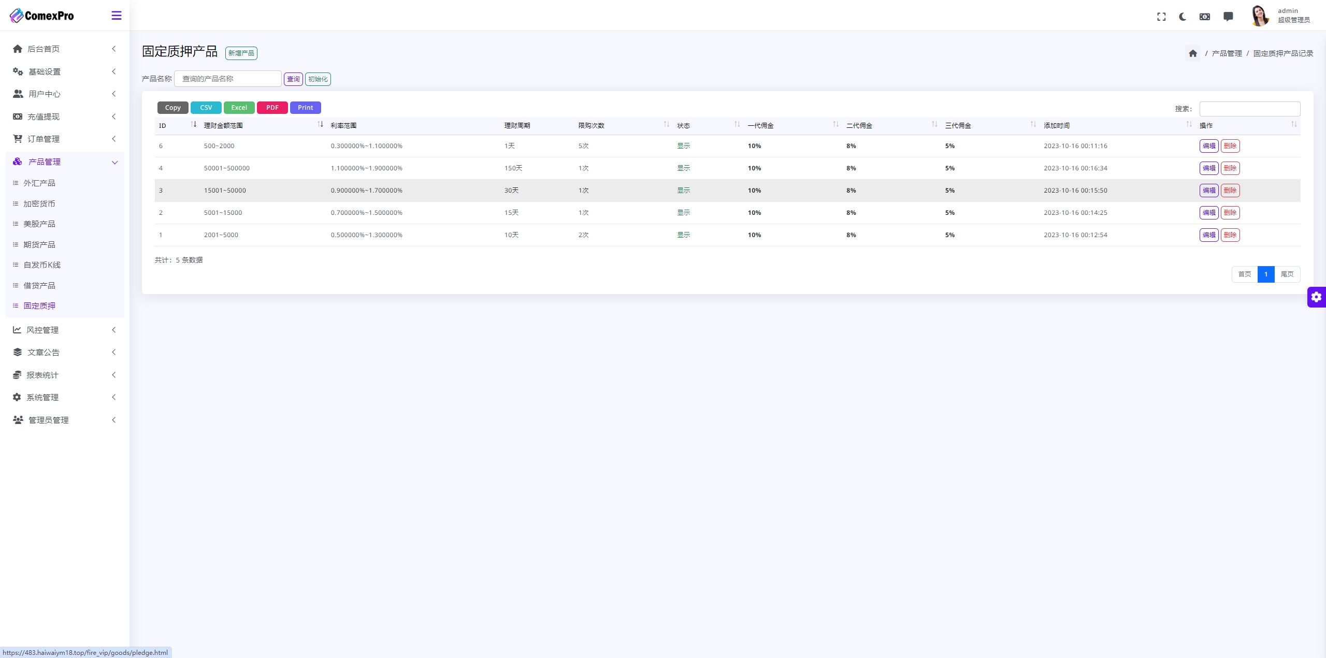Click the CSV export icon
The width and height of the screenshot is (1326, 658).
[206, 107]
